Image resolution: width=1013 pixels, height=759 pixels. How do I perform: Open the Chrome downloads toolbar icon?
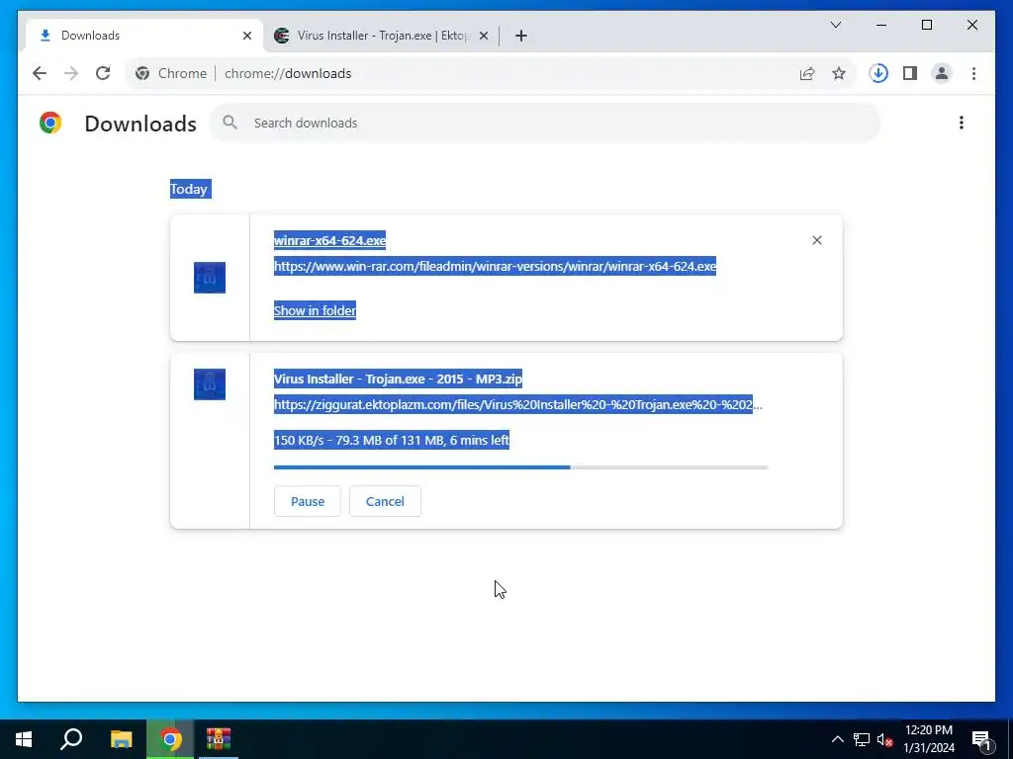tap(878, 73)
